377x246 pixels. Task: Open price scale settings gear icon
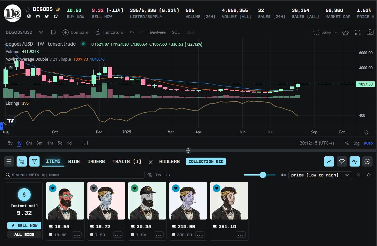click(x=366, y=132)
